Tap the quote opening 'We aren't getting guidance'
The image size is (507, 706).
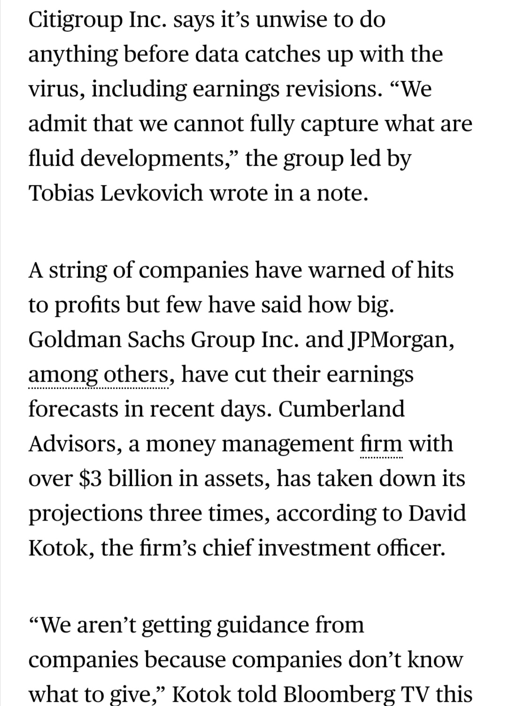coord(168,625)
